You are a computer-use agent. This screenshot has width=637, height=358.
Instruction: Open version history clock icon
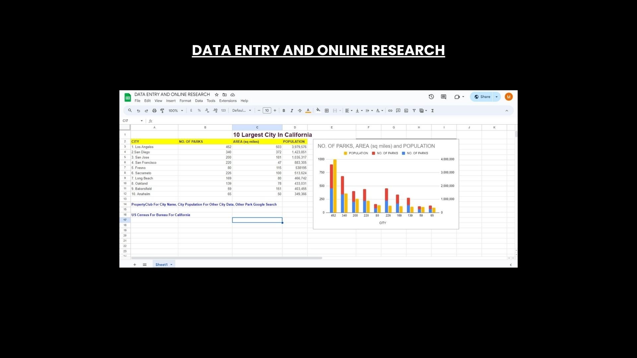click(x=431, y=97)
